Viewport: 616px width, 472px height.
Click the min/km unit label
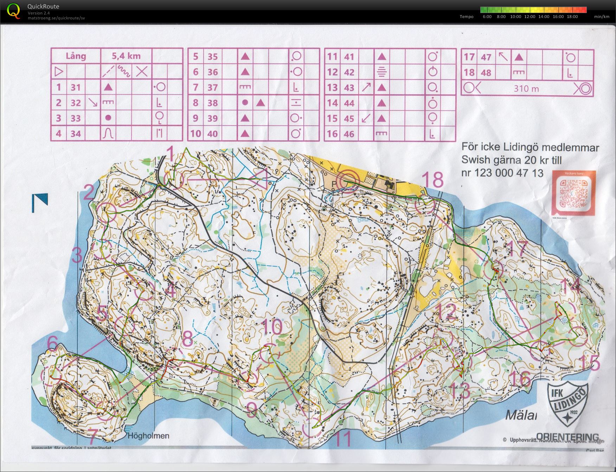point(602,17)
